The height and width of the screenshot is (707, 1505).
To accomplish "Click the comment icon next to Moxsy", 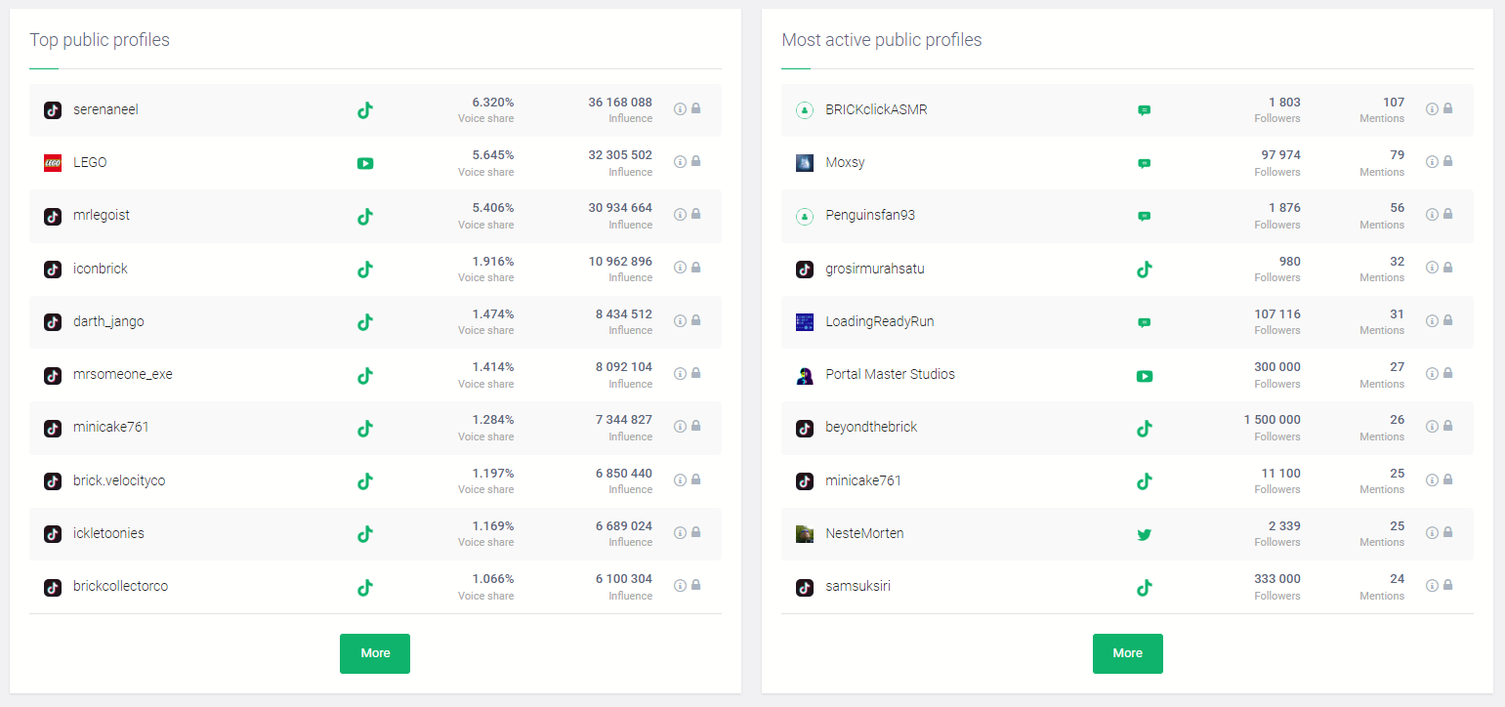I will (x=1144, y=163).
